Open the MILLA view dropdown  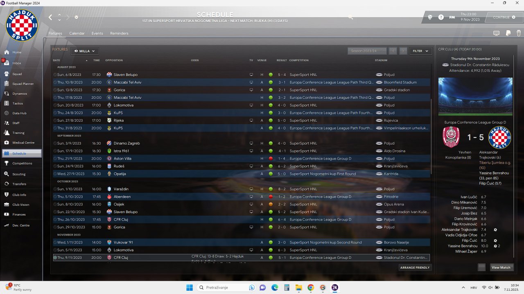coord(85,51)
